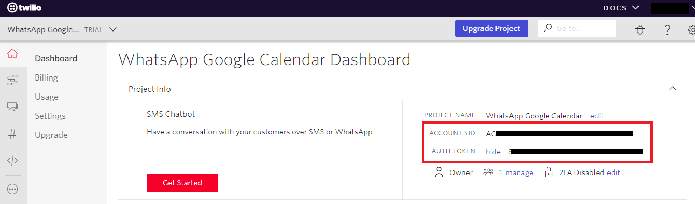695x204 pixels.
Task: Select the Home dashboard sidebar icon
Action: [x=13, y=54]
